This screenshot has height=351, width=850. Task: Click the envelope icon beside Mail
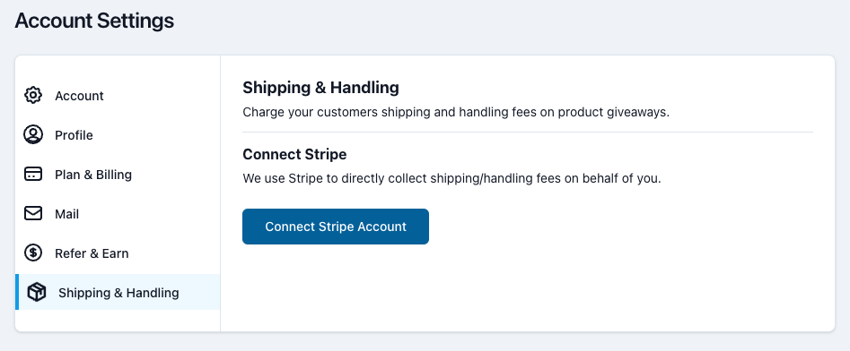point(33,214)
